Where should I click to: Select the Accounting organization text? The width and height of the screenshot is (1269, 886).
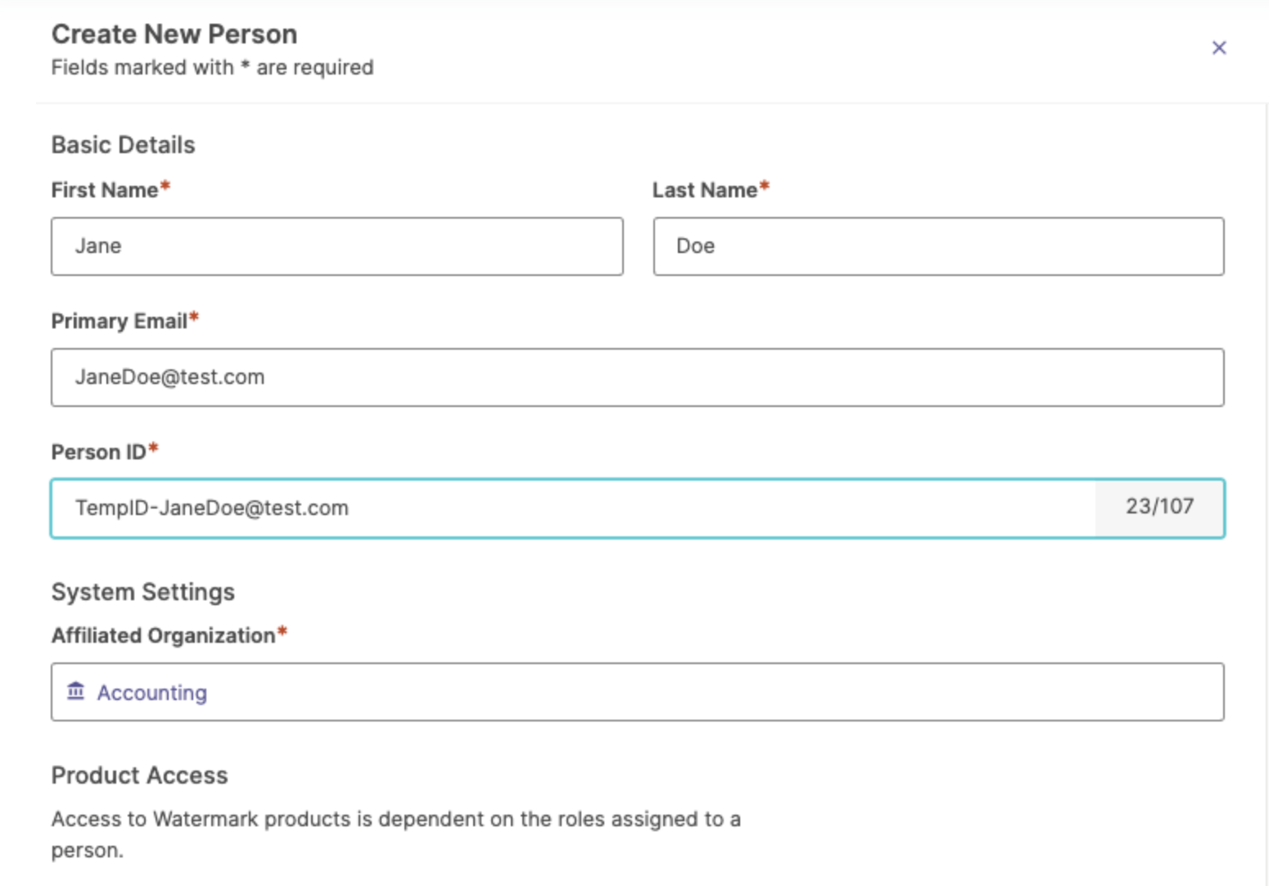pos(152,693)
